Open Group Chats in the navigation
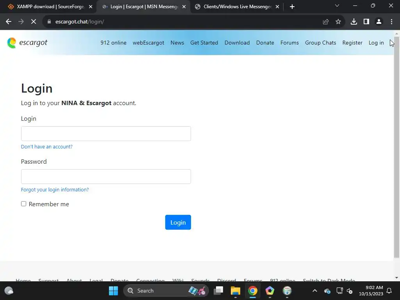The width and height of the screenshot is (400, 300). click(320, 43)
